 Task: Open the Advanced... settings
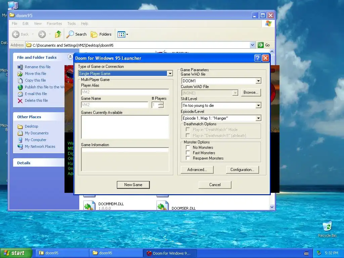pyautogui.click(x=197, y=170)
